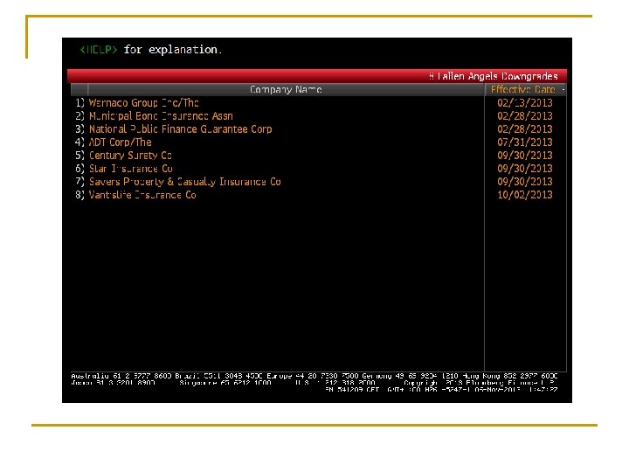Select Savers Property & Casualty Insurance Co

[x=185, y=182]
